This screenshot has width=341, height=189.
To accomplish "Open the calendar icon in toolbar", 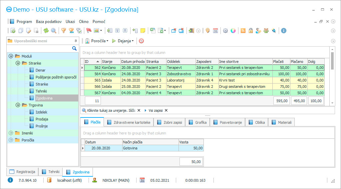I will [215, 31].
